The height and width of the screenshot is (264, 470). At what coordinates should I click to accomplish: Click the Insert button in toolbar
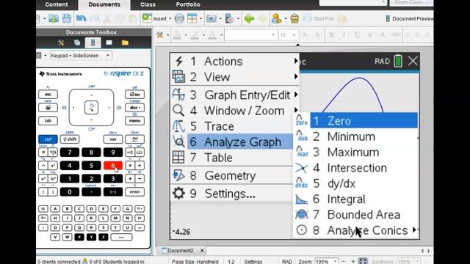(x=155, y=18)
